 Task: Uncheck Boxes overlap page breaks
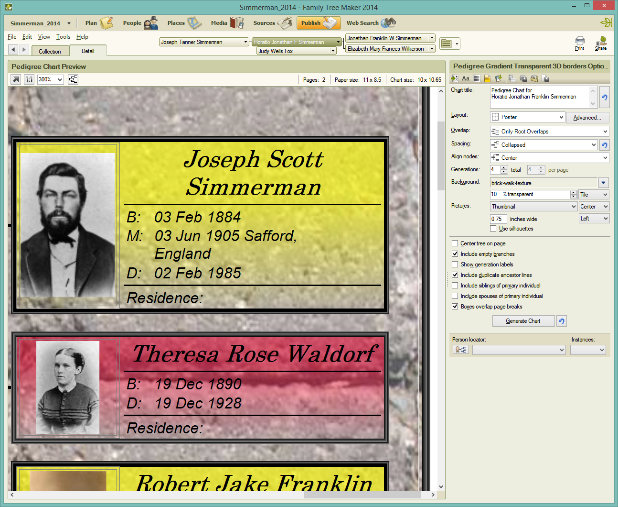click(x=455, y=307)
